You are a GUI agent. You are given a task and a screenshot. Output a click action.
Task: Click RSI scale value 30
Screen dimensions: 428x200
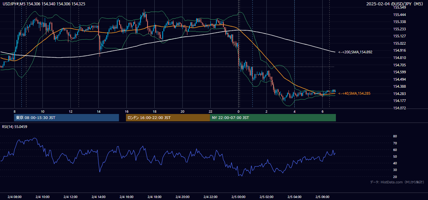[x=395, y=170]
